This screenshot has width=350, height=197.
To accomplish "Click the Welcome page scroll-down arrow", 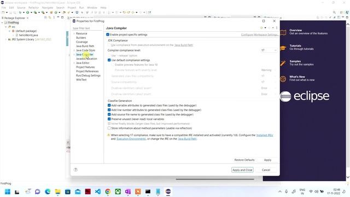I will pyautogui.click(x=348, y=177).
